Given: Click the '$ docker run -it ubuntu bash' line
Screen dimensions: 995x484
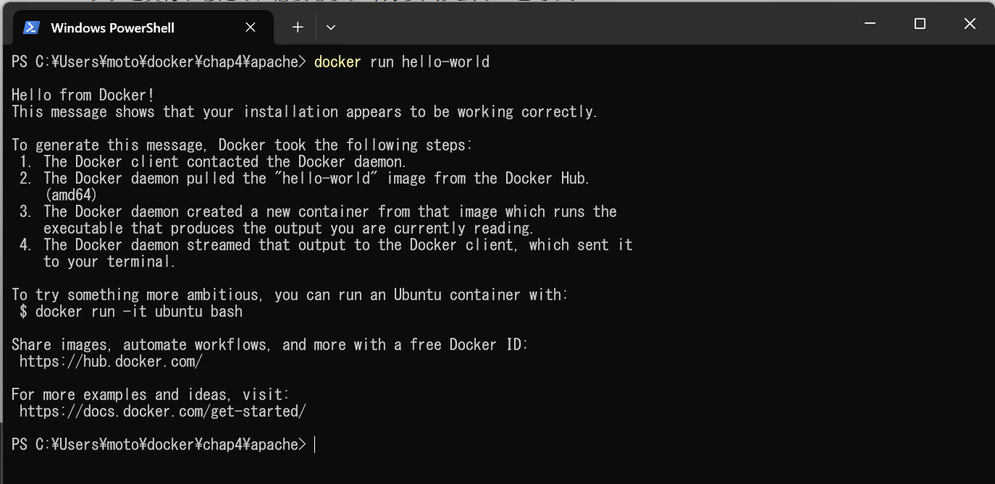Looking at the screenshot, I should tap(131, 312).
